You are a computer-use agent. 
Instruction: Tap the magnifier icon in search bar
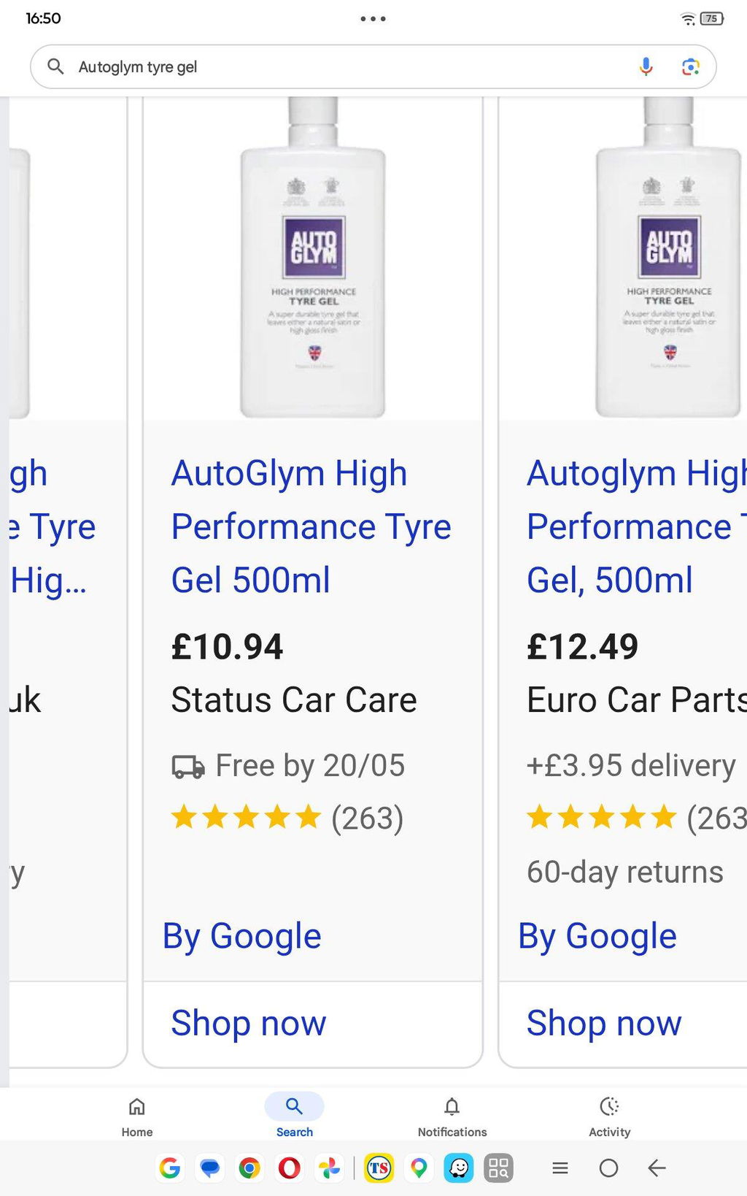tap(55, 66)
